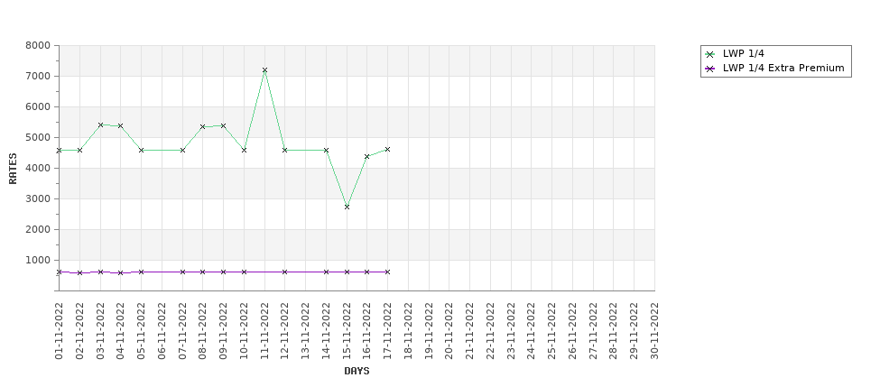880x387 pixels.
Task: Click the purple marker icon in the legend
Action: coord(710,69)
